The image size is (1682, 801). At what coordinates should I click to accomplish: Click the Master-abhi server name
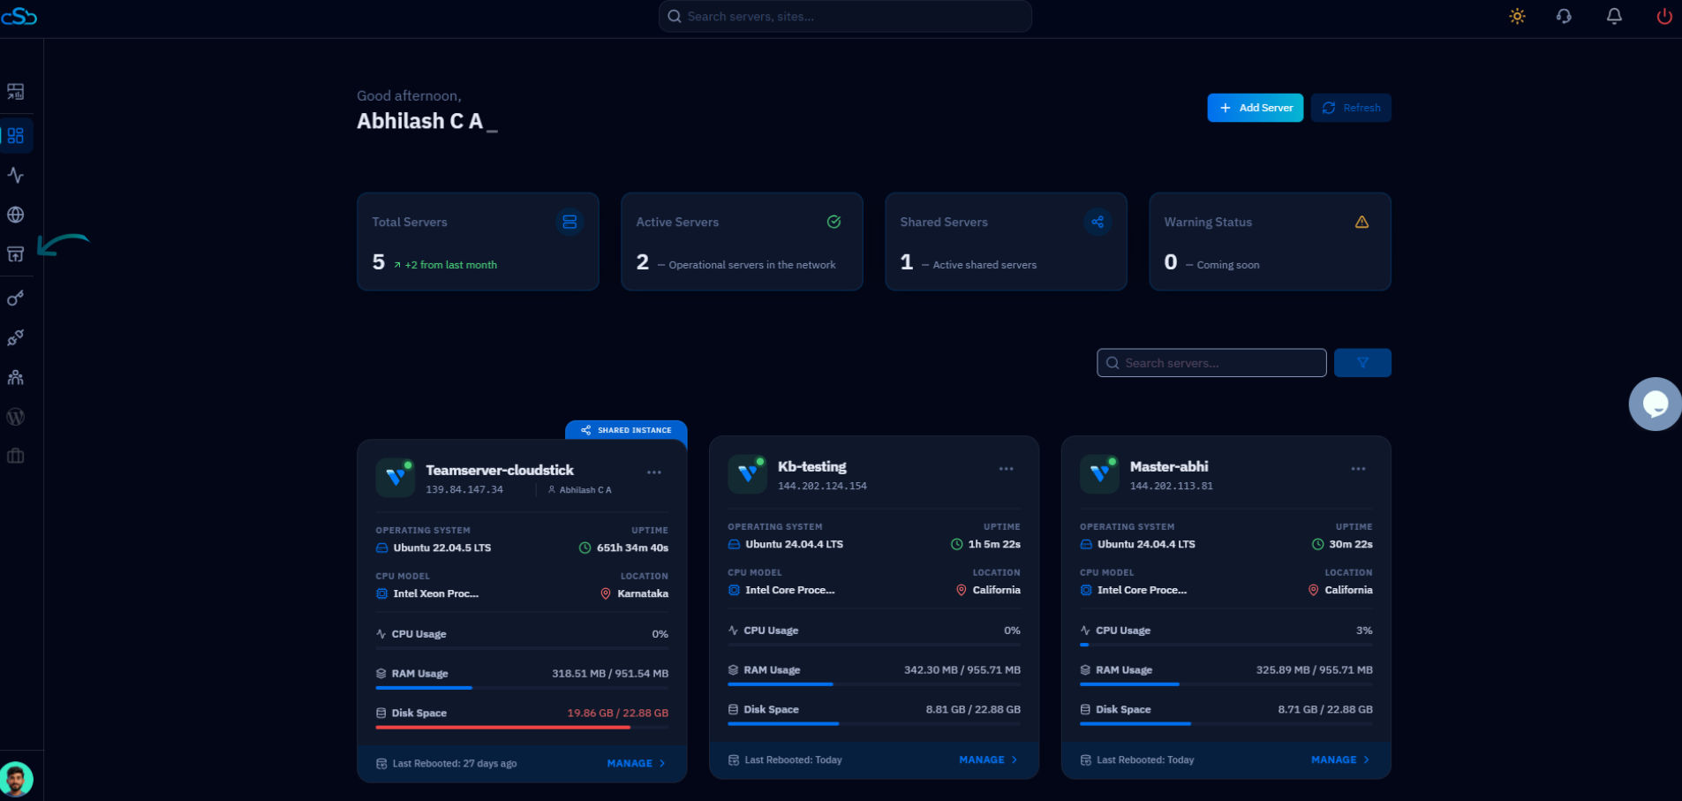[x=1169, y=466]
